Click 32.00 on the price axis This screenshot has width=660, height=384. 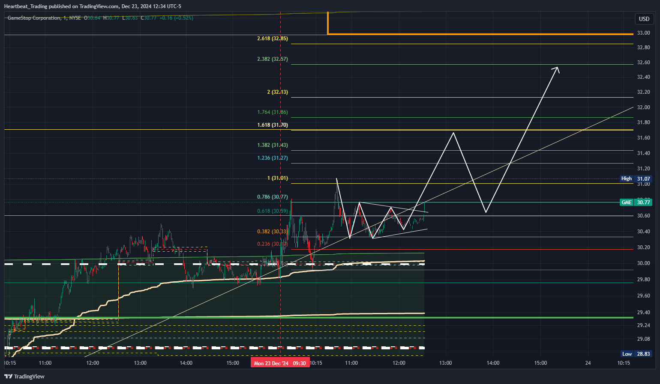643,107
